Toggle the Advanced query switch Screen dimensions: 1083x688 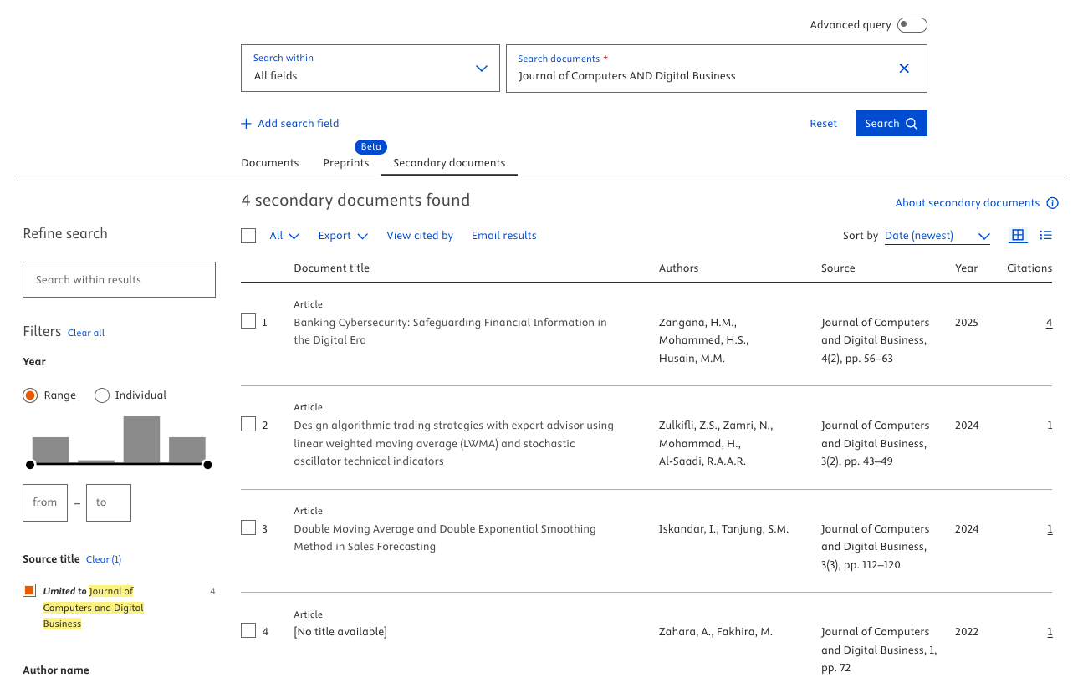(x=912, y=25)
